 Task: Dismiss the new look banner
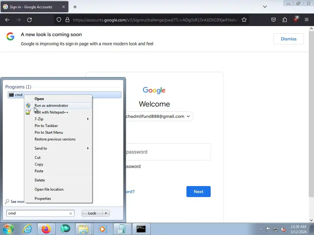[289, 39]
